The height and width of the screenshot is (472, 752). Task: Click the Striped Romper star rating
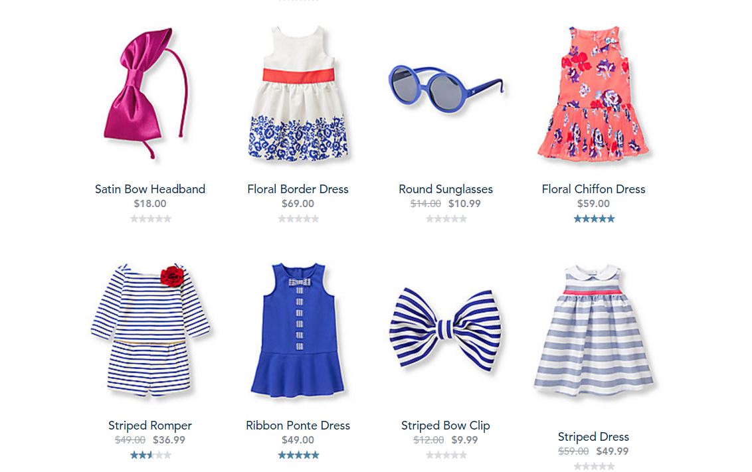click(151, 455)
